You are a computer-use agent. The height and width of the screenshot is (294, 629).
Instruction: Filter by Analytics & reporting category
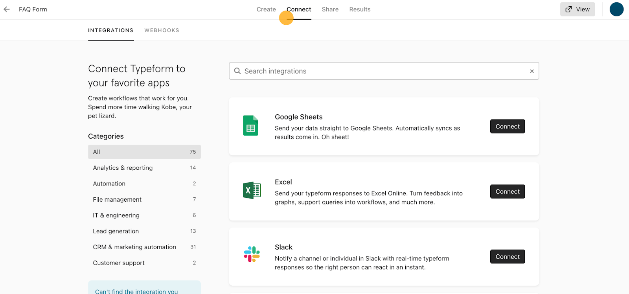pos(144,168)
